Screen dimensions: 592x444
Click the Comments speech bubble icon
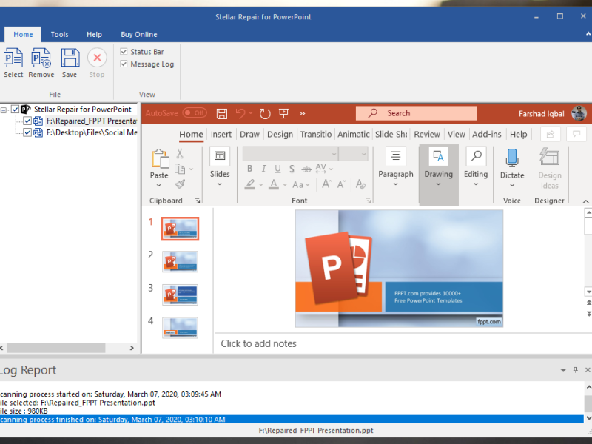click(x=576, y=134)
